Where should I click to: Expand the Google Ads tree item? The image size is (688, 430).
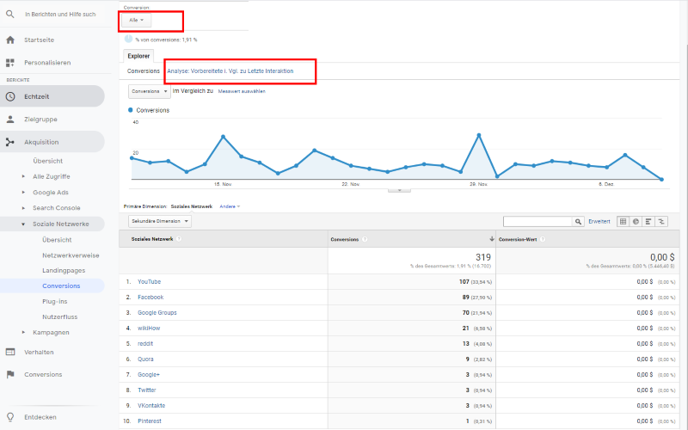(23, 192)
